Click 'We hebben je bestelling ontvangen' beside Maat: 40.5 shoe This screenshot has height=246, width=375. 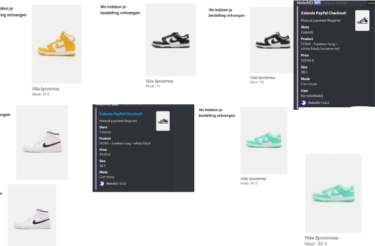[217, 113]
